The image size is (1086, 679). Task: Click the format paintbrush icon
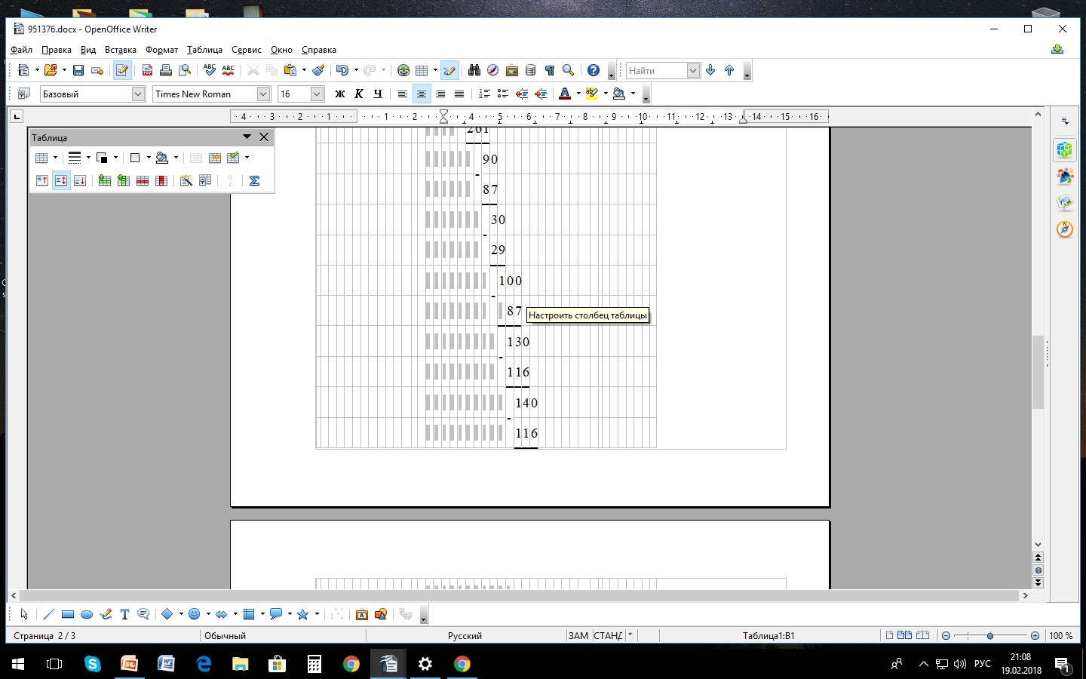(318, 70)
